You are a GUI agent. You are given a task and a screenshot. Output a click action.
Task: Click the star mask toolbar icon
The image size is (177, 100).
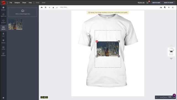pyautogui.click(x=49, y=7)
